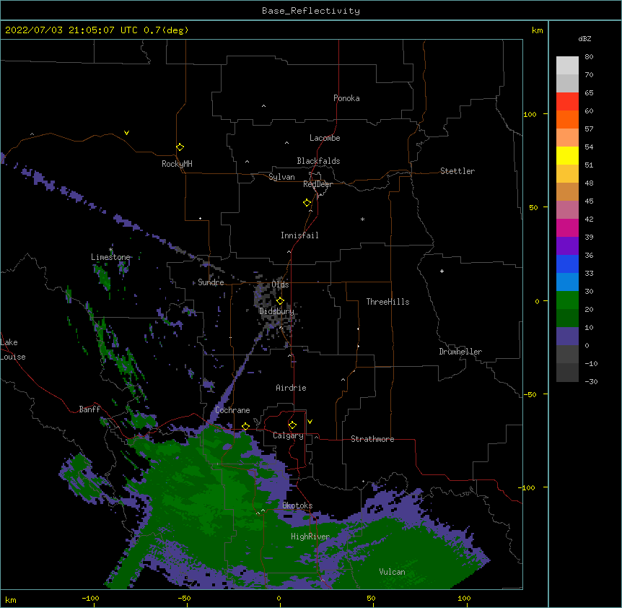
Task: Click the dBZ legend heading
Action: point(584,38)
